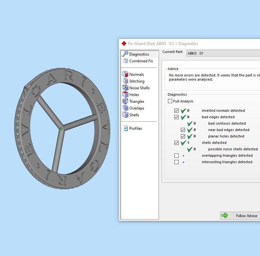The image size is (260, 256).
Task: Go to the Stitching fix page
Action: [137, 81]
